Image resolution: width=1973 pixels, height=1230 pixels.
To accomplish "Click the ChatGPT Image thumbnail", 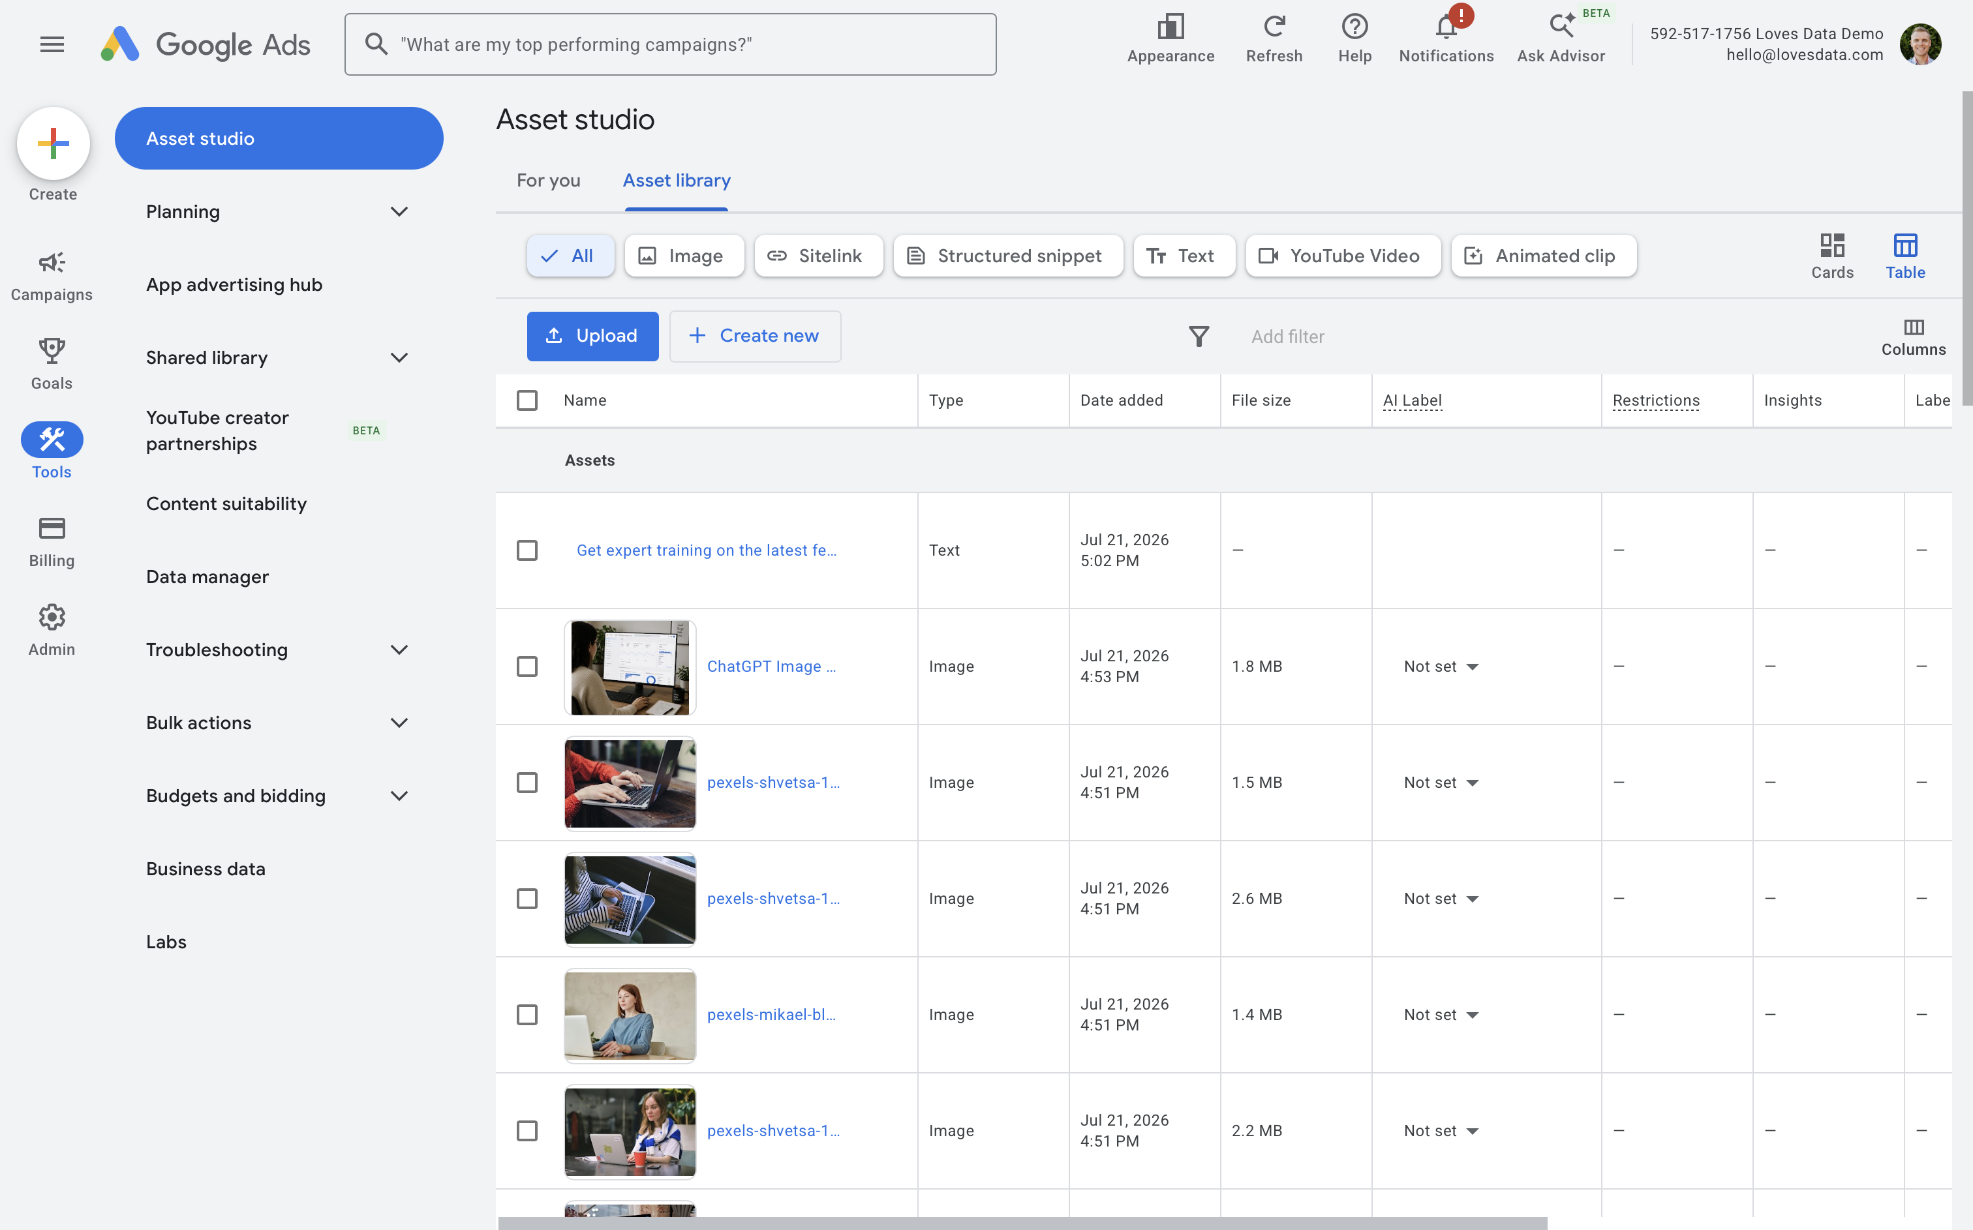I will point(630,667).
